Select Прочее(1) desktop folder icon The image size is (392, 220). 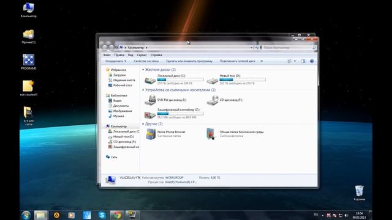pyautogui.click(x=29, y=37)
